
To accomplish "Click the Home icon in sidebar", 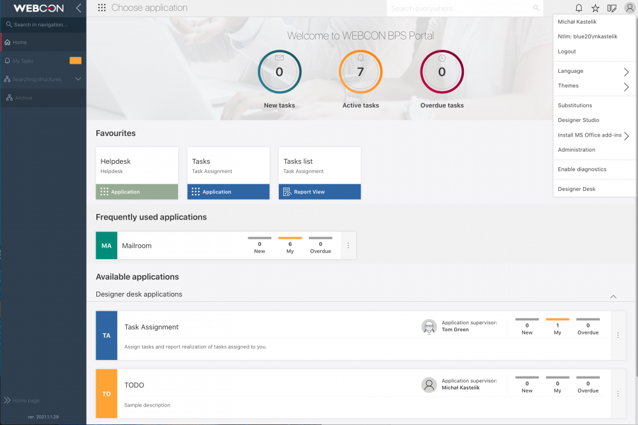I will click(7, 42).
